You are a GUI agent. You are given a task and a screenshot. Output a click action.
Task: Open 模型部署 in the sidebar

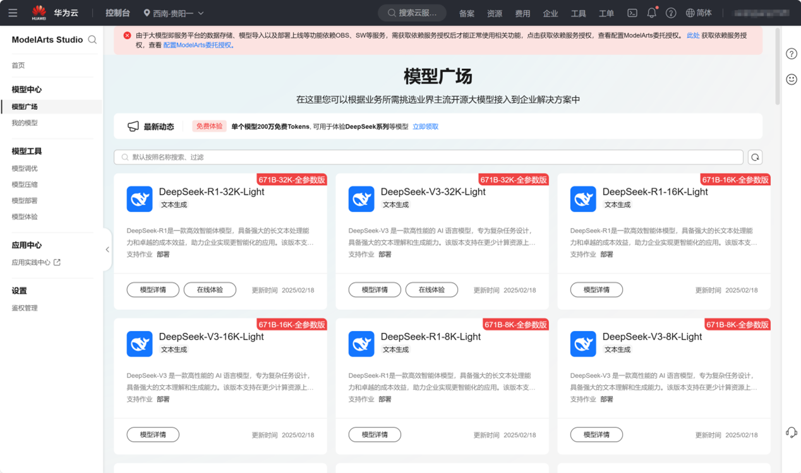coord(25,201)
